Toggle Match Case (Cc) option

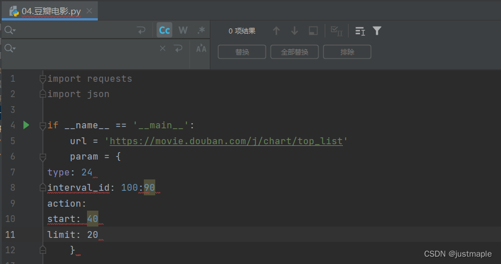pyautogui.click(x=164, y=30)
